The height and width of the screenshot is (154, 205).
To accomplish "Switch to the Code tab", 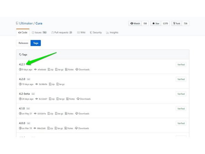I will [x=23, y=33].
